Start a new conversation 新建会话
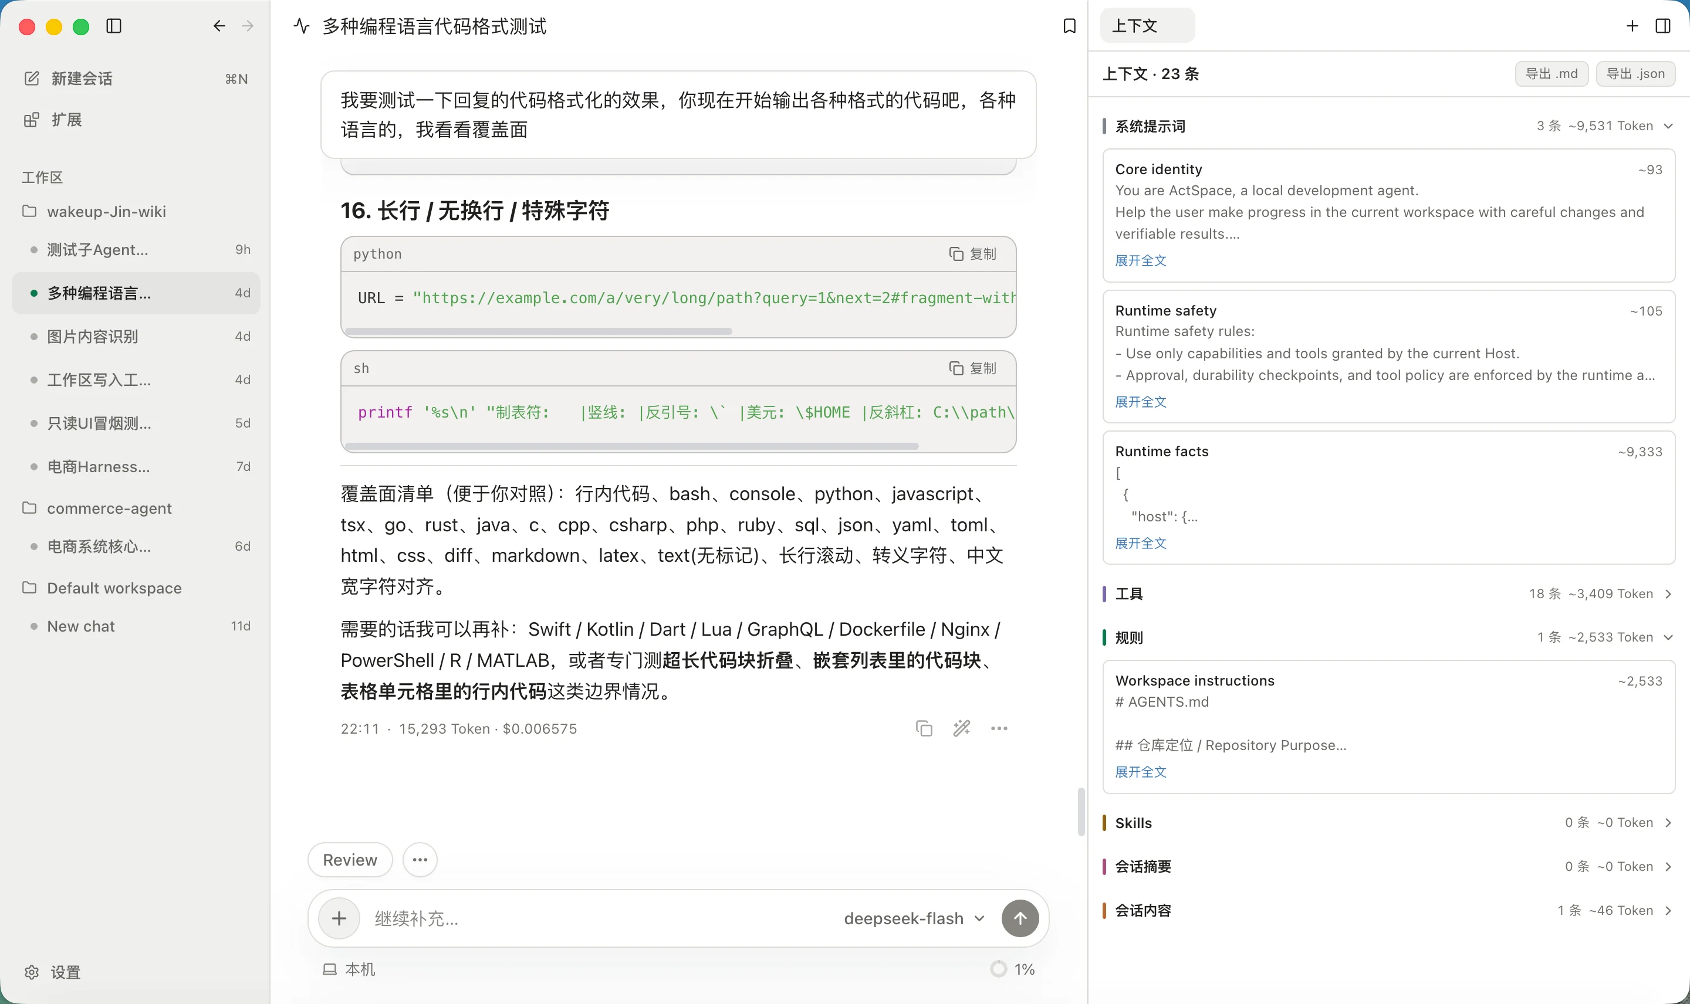The image size is (1690, 1004). [136, 79]
